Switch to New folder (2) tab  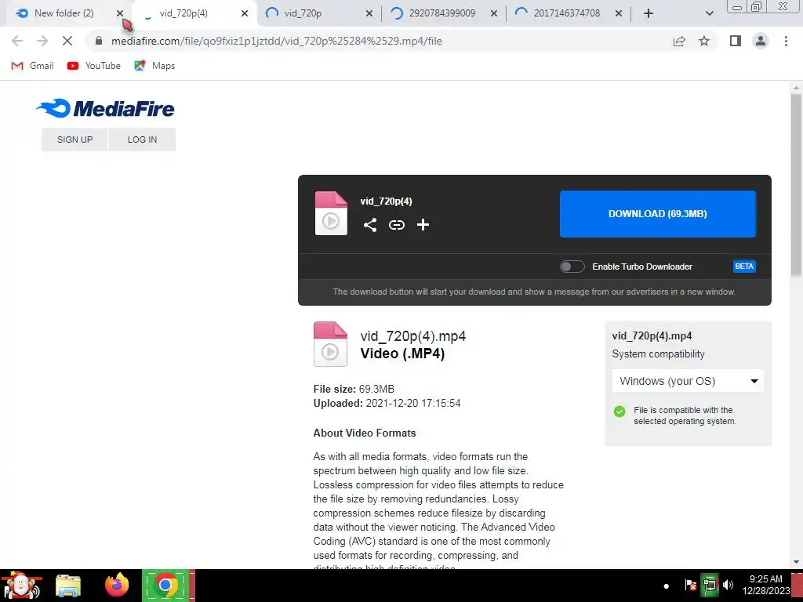click(x=64, y=13)
